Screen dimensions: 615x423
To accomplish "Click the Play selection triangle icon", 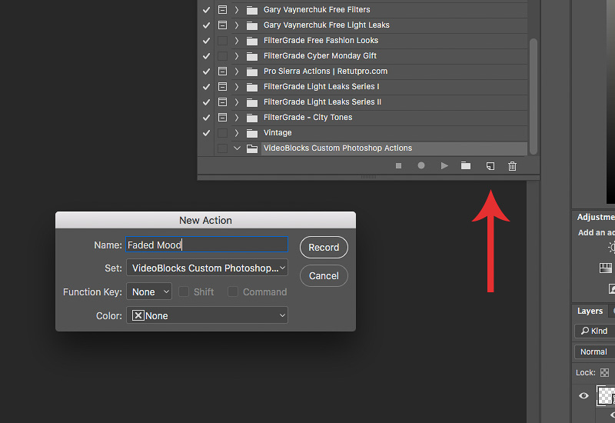I will tap(444, 165).
